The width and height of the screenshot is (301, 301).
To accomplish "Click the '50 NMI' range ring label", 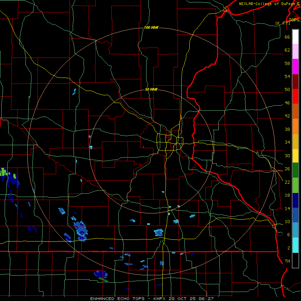I will click(x=151, y=89).
